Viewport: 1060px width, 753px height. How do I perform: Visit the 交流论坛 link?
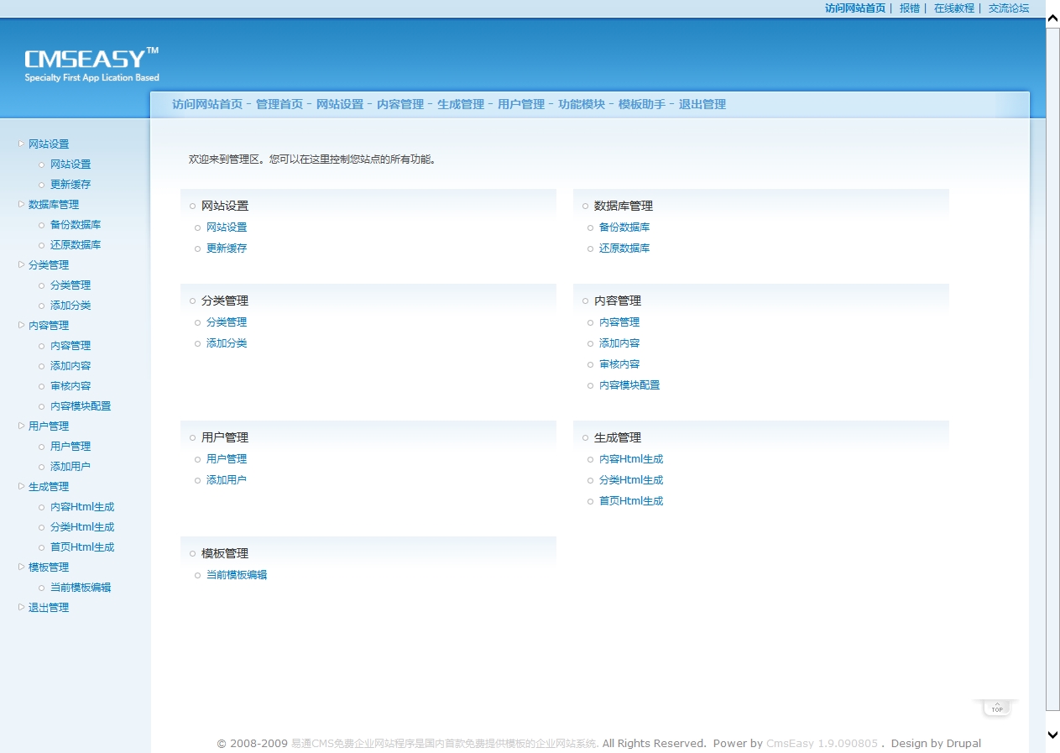tap(1009, 8)
